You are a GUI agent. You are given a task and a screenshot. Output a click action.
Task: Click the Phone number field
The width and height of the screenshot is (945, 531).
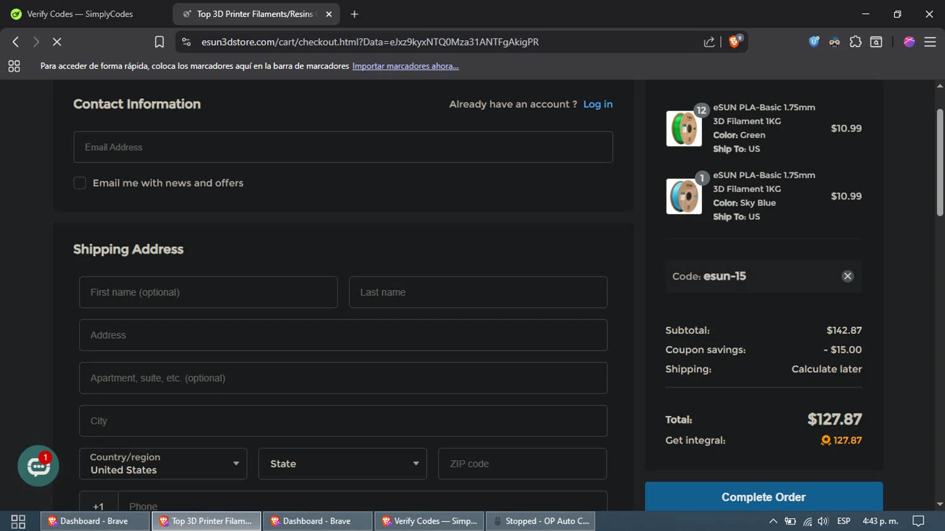362,502
